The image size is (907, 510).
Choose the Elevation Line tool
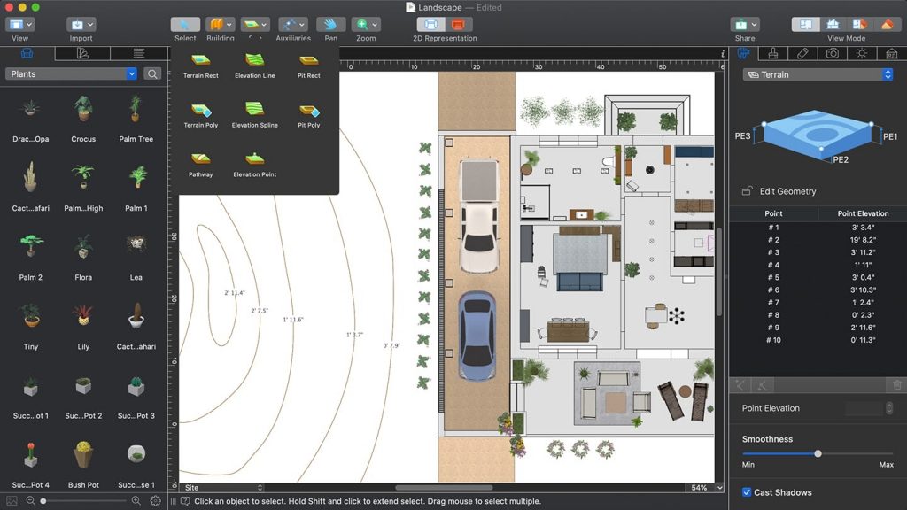pos(254,62)
